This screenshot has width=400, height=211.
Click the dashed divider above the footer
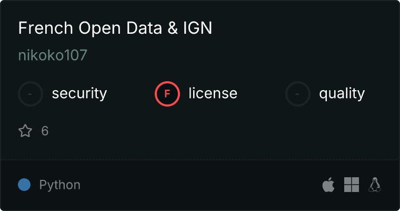click(x=200, y=159)
